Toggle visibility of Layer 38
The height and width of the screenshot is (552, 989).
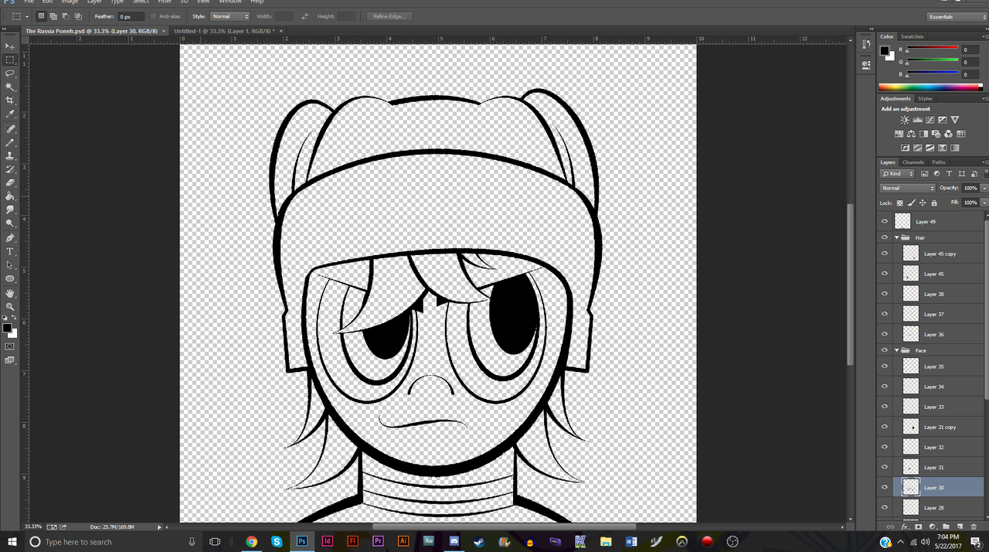[x=885, y=294]
